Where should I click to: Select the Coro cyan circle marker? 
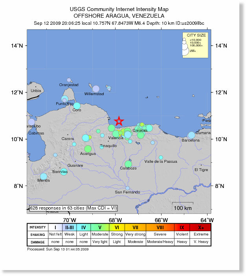(77, 106)
